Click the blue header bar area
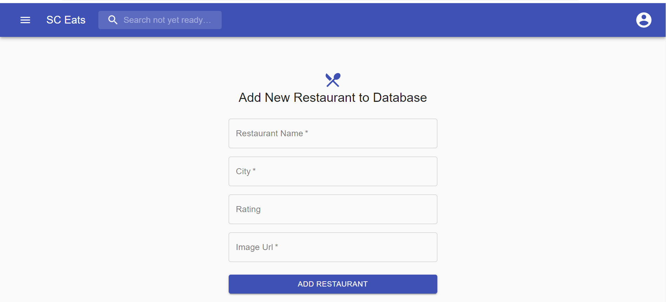This screenshot has width=666, height=302. point(351,20)
